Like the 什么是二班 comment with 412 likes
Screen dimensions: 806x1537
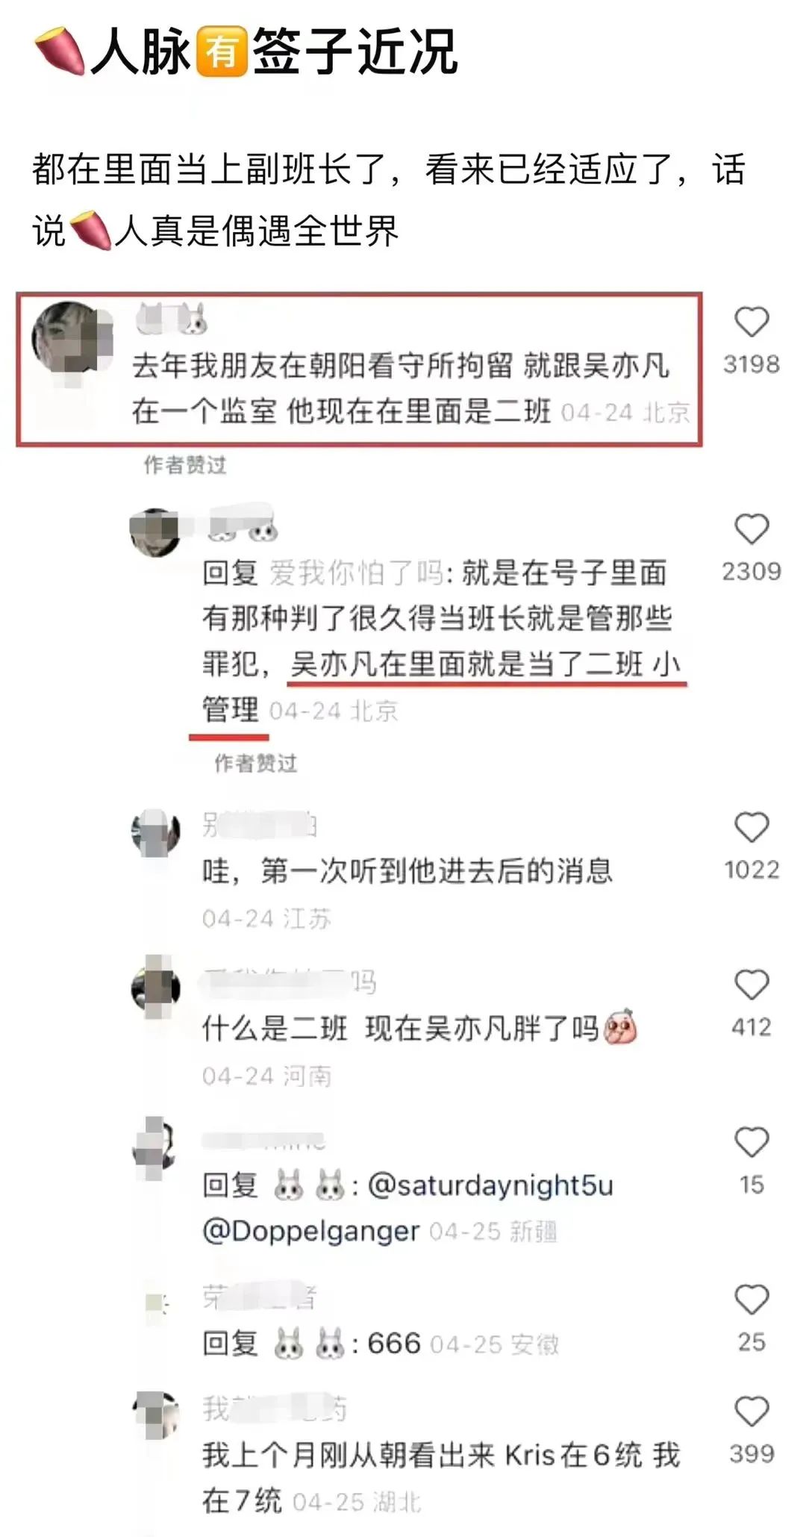752,985
